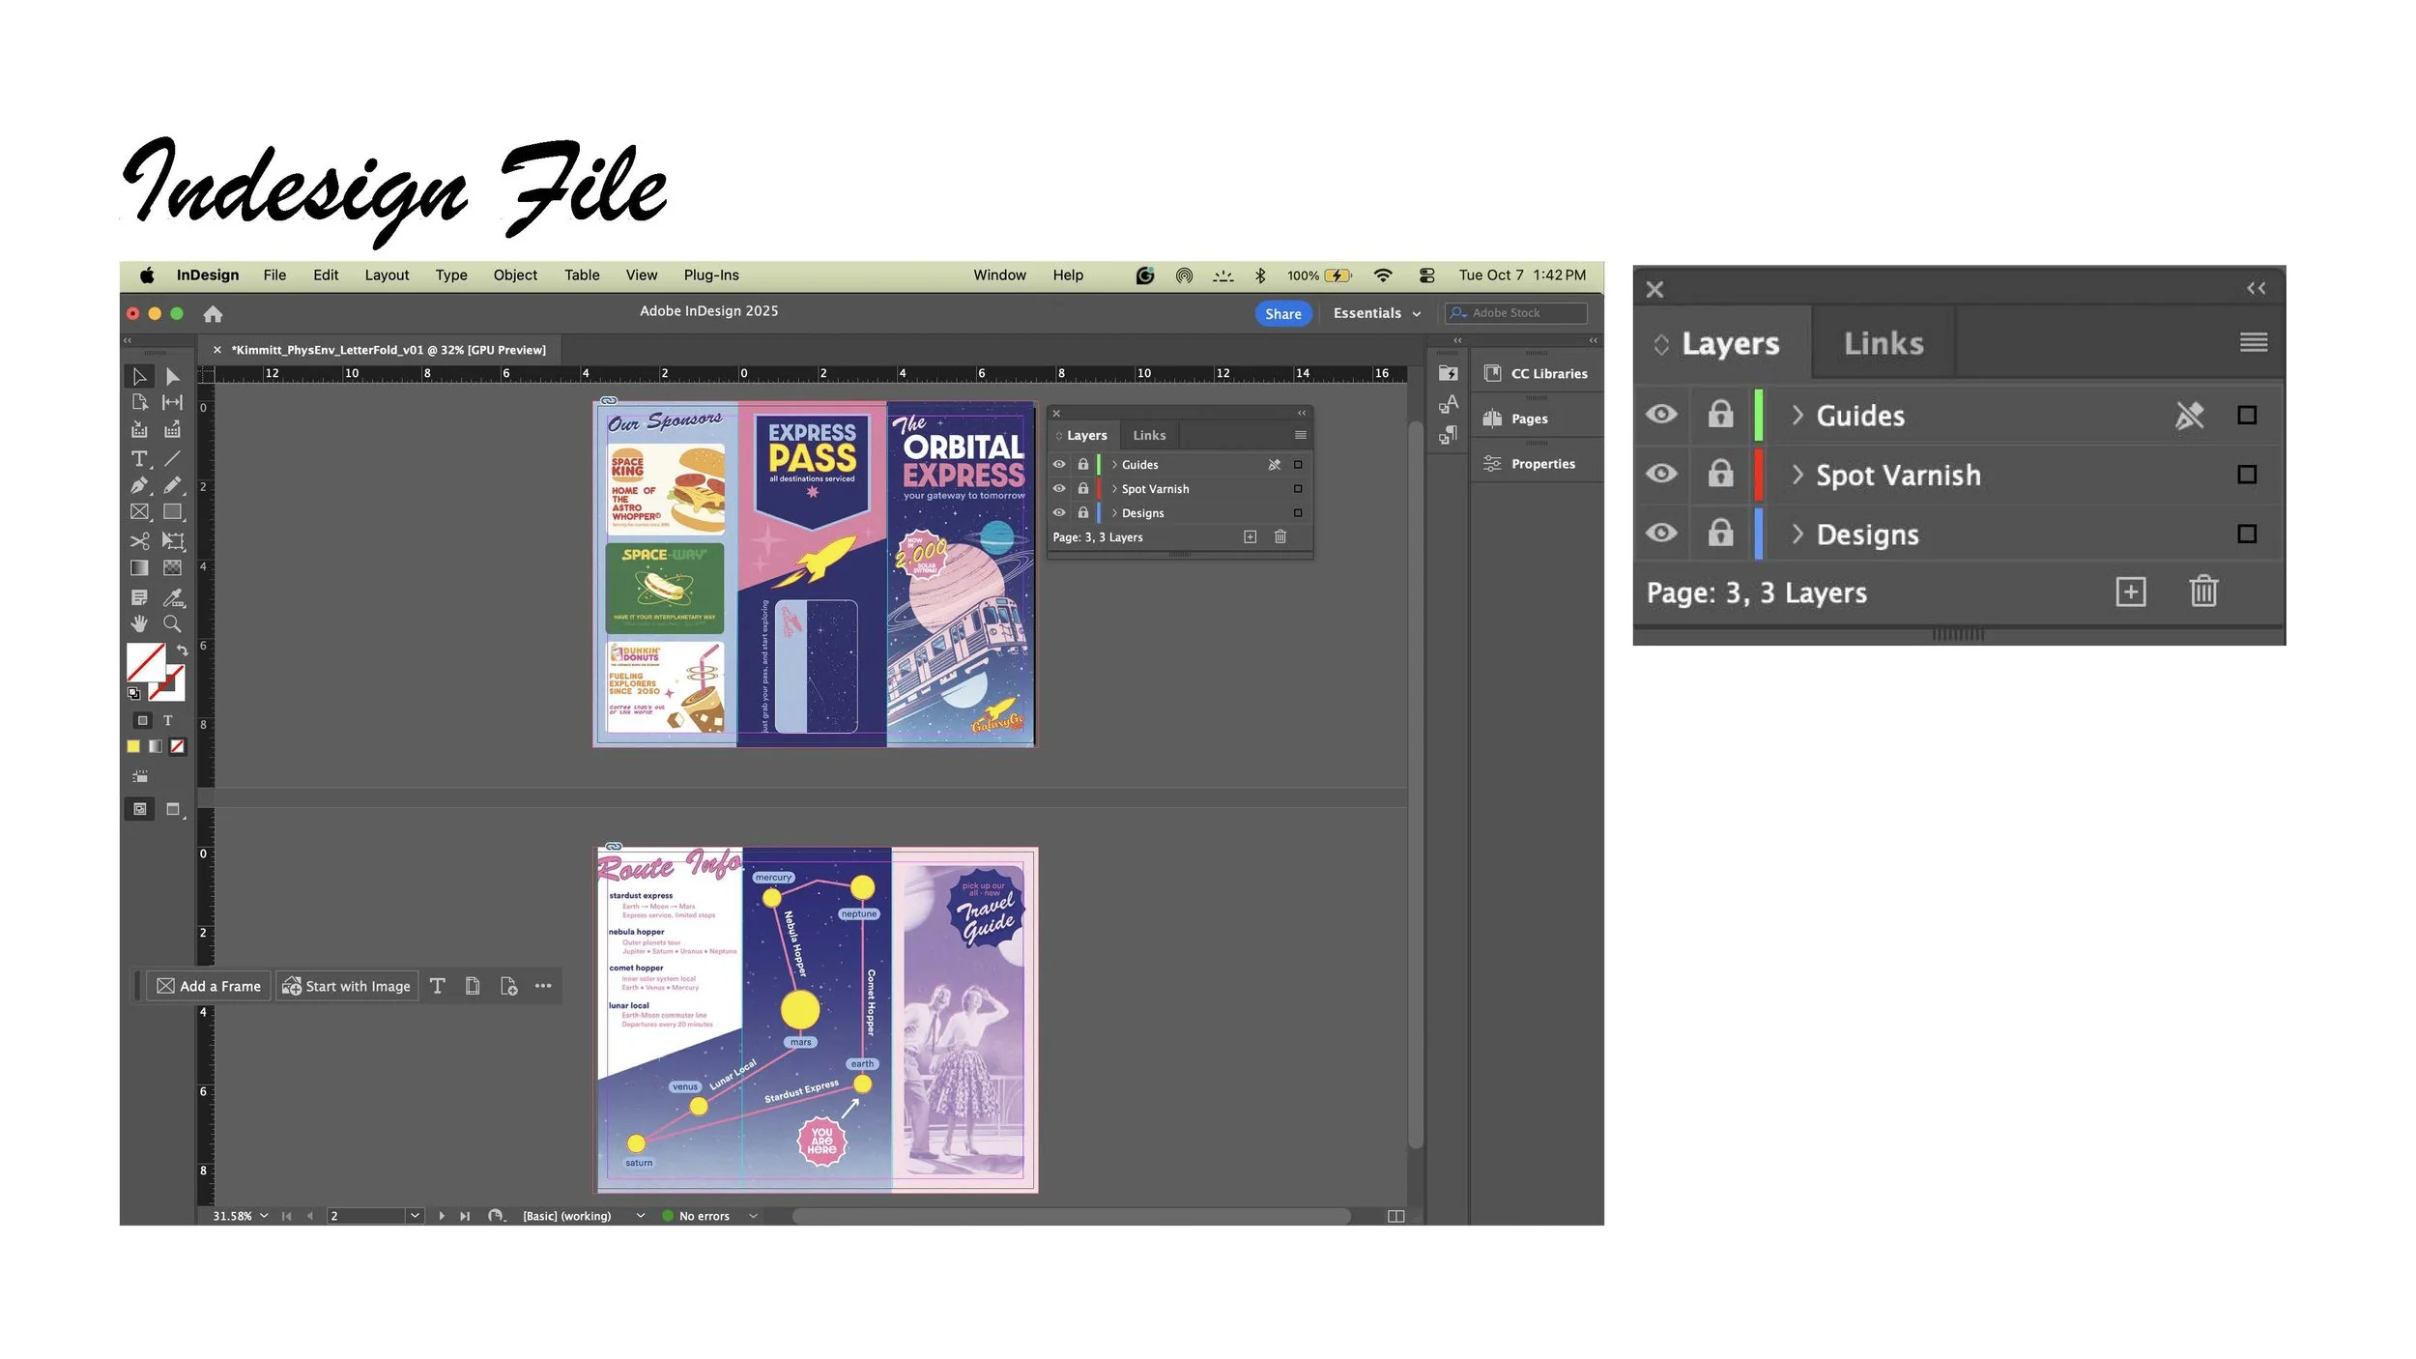Choose the Gradient Swatch tool
This screenshot has width=2416, height=1359.
139,568
